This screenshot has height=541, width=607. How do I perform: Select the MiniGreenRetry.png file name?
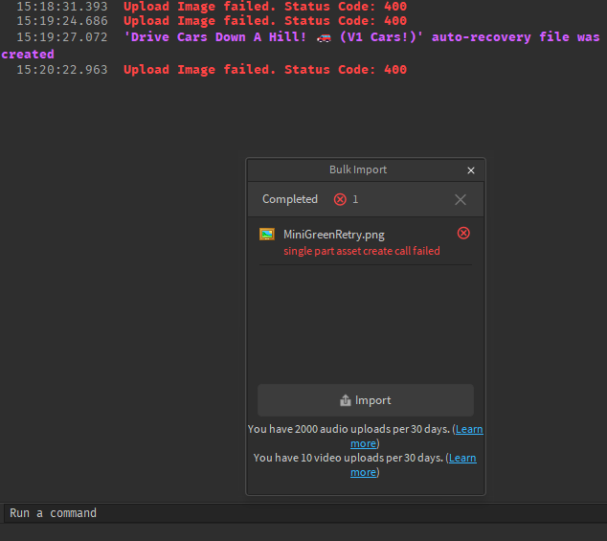tap(334, 234)
